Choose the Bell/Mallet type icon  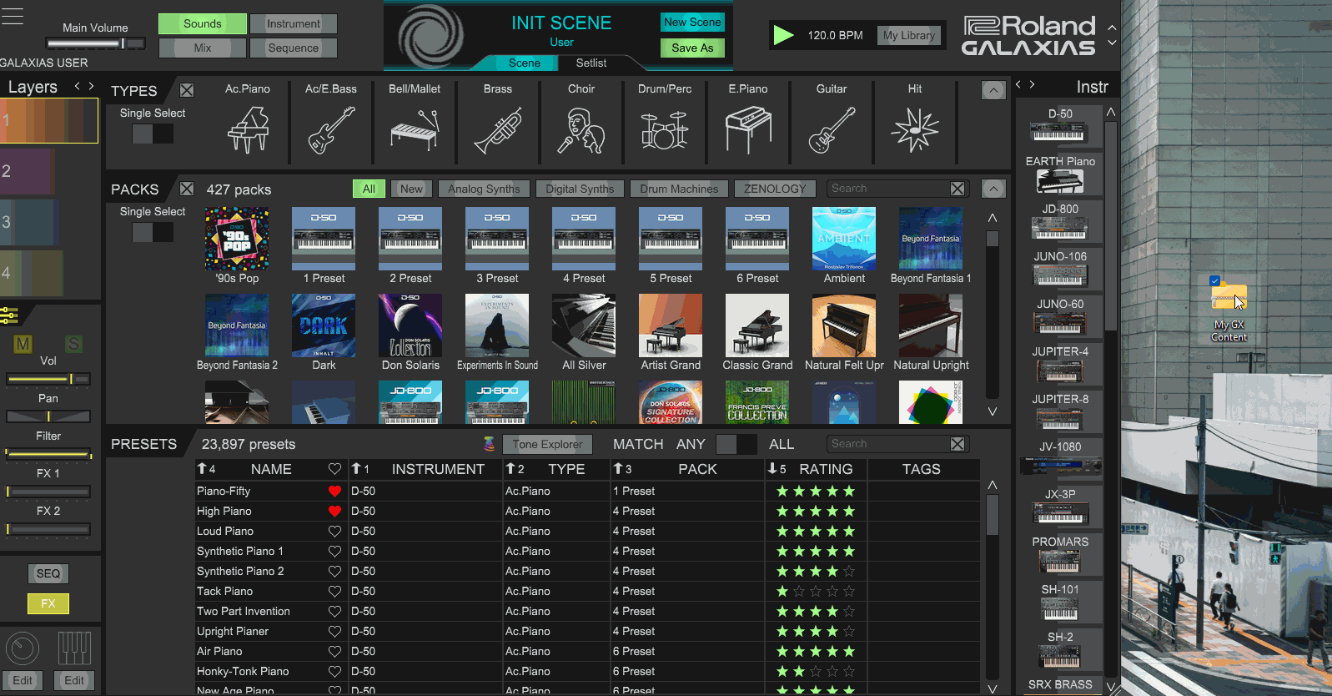point(415,130)
